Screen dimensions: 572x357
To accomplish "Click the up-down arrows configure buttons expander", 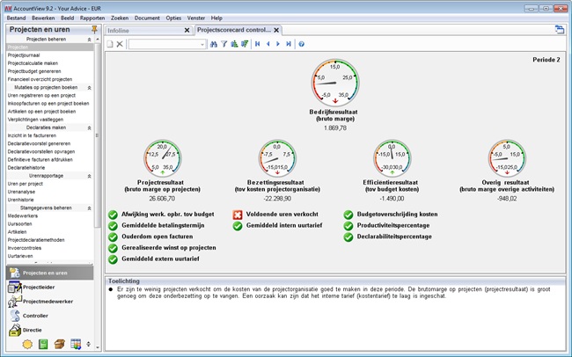I will (x=88, y=344).
